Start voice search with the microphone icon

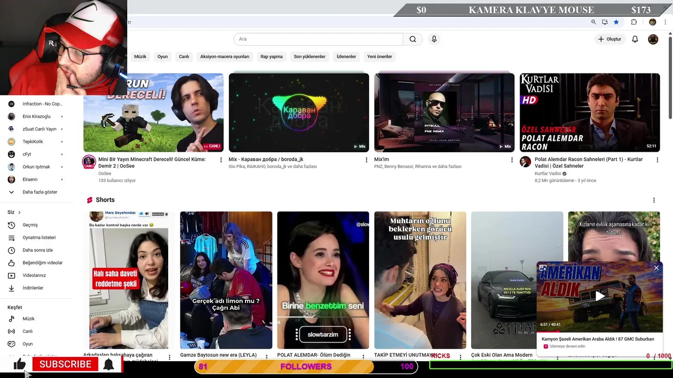coord(434,39)
